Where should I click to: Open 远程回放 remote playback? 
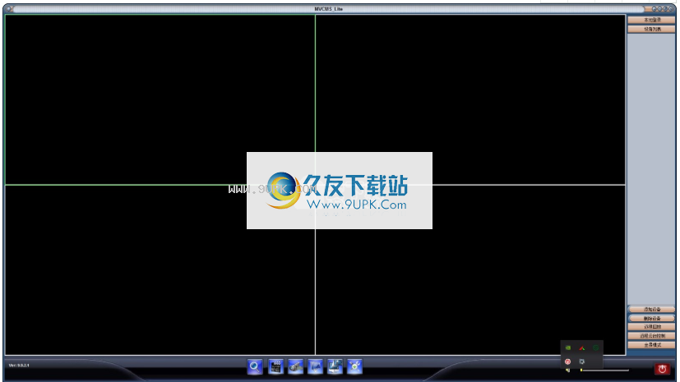[652, 327]
